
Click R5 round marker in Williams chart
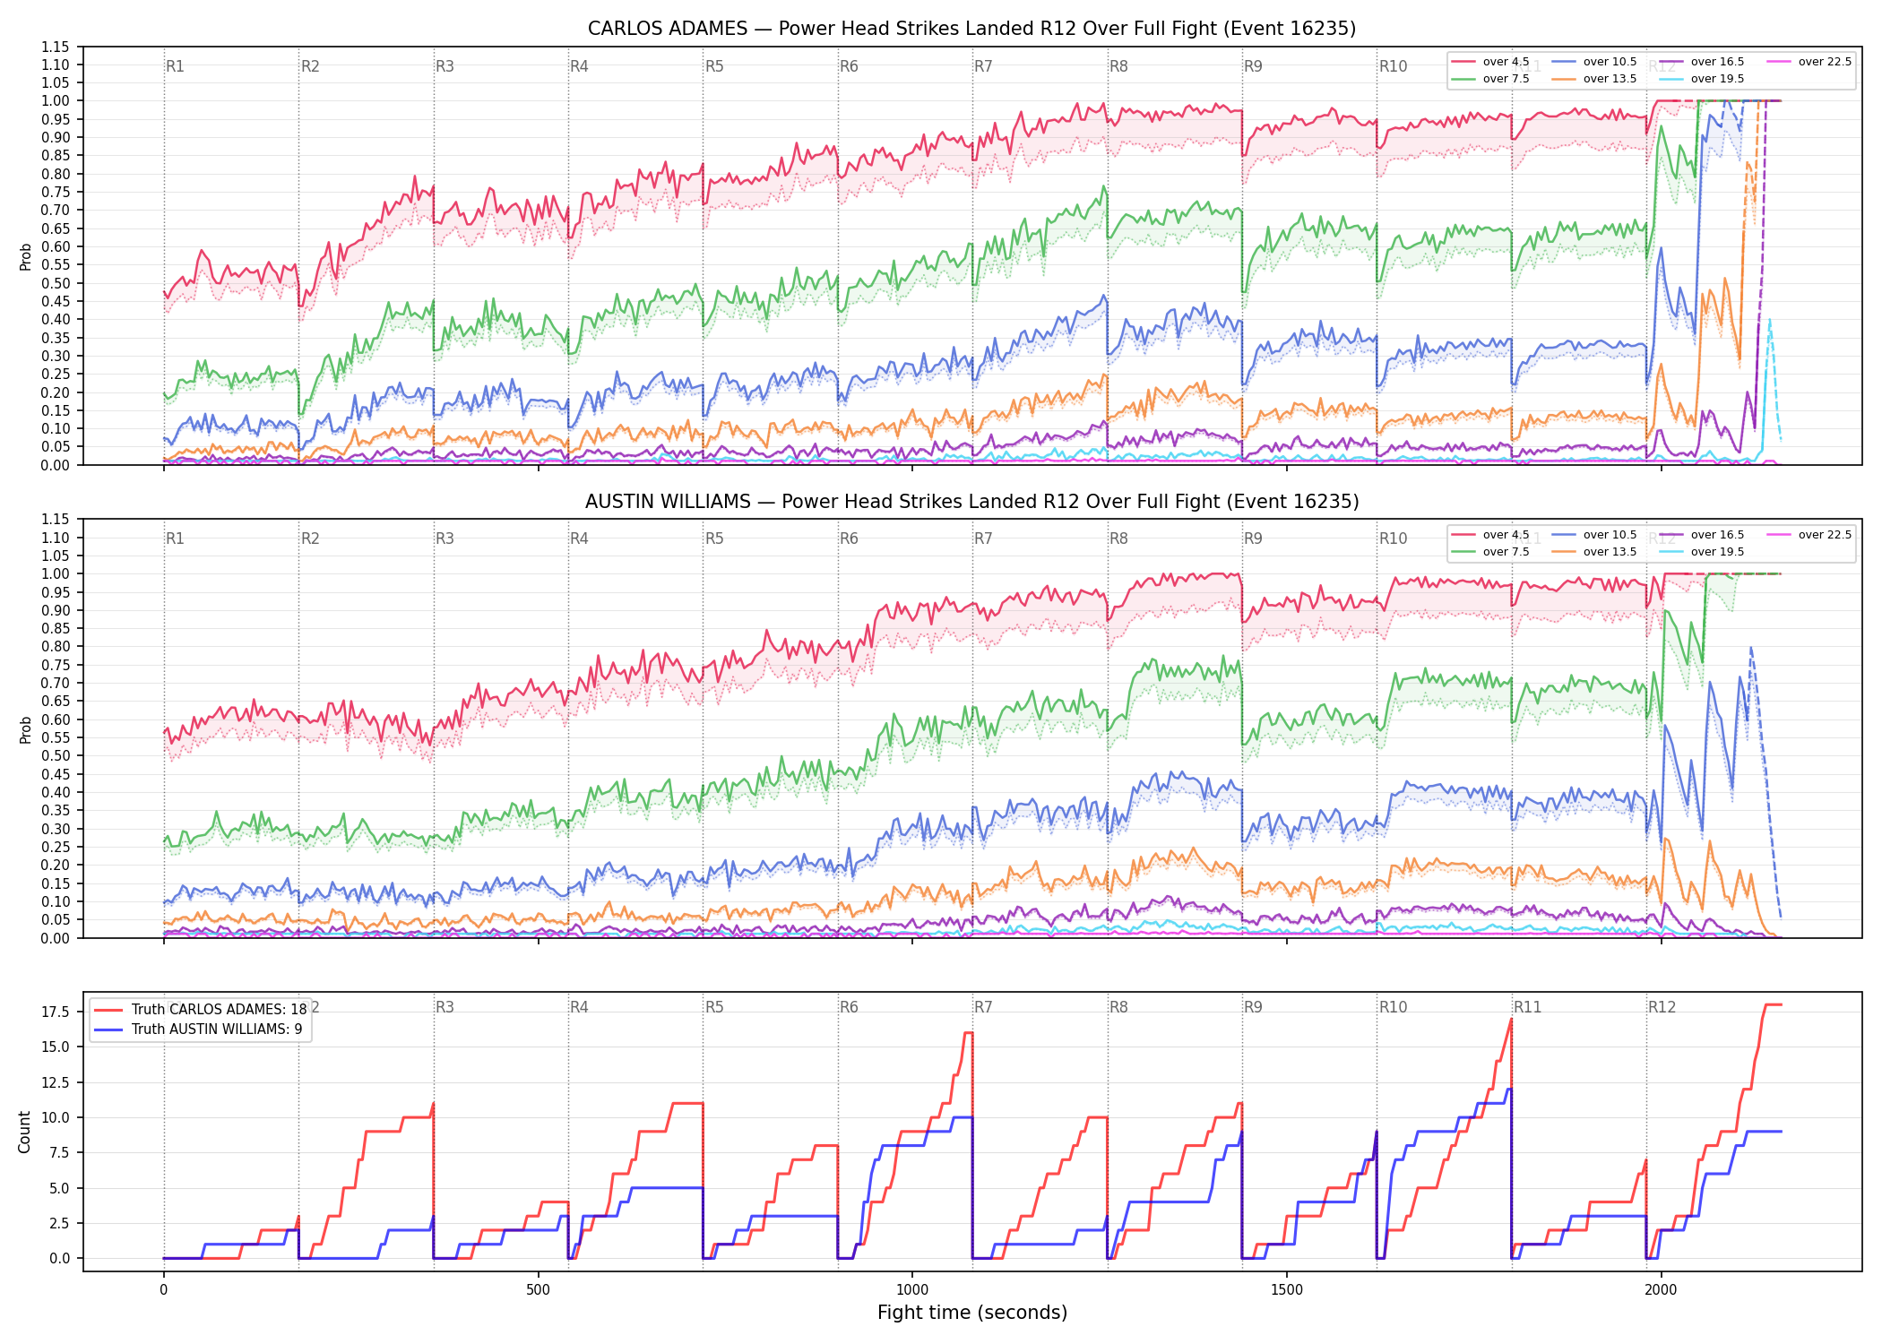[x=714, y=538]
